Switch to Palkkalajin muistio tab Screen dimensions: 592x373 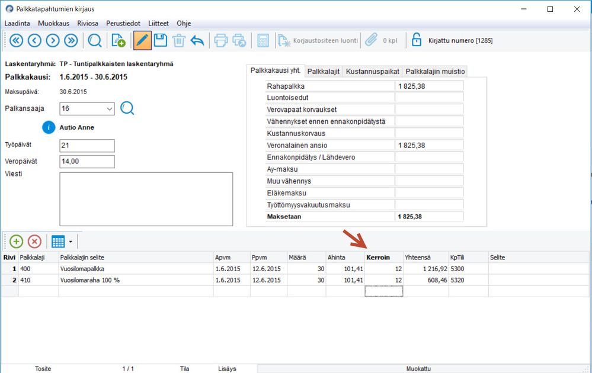click(x=435, y=71)
